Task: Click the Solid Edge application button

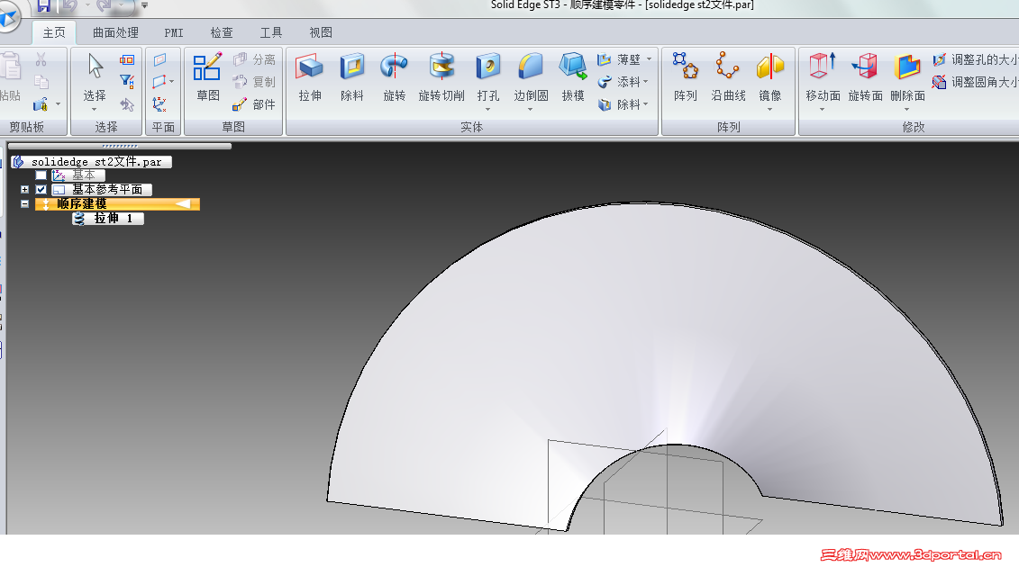Action: [x=9, y=15]
